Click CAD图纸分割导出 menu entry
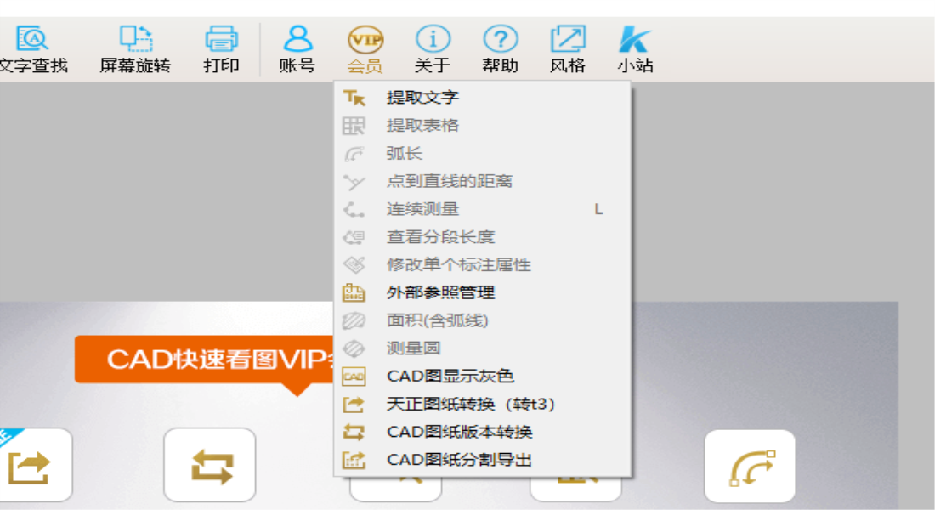 coord(459,461)
